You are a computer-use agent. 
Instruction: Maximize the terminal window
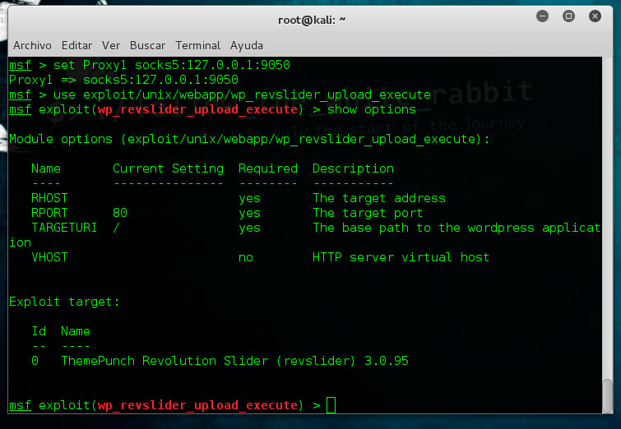pos(568,16)
